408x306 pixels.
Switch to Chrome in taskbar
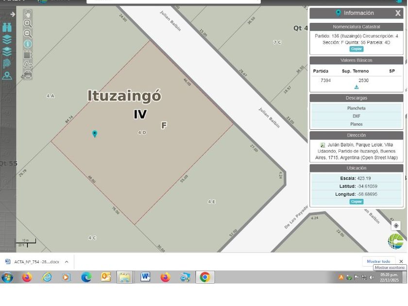(205, 277)
